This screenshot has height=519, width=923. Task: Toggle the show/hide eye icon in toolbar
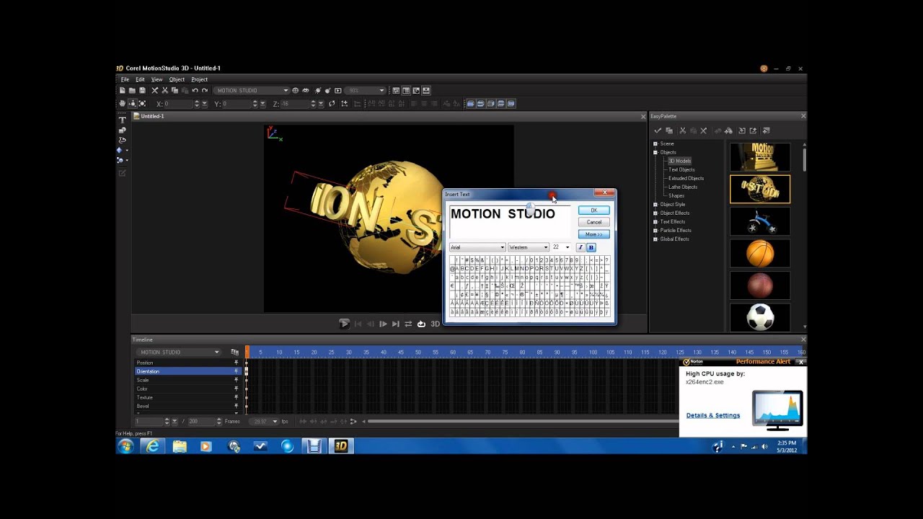[x=306, y=90]
